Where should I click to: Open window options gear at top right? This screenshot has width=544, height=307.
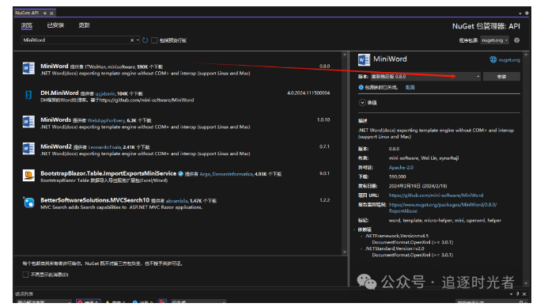coord(527,13)
